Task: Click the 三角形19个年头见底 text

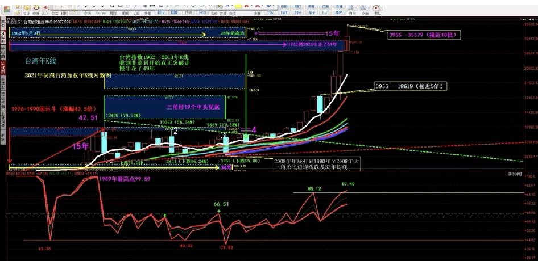Action: click(x=192, y=107)
